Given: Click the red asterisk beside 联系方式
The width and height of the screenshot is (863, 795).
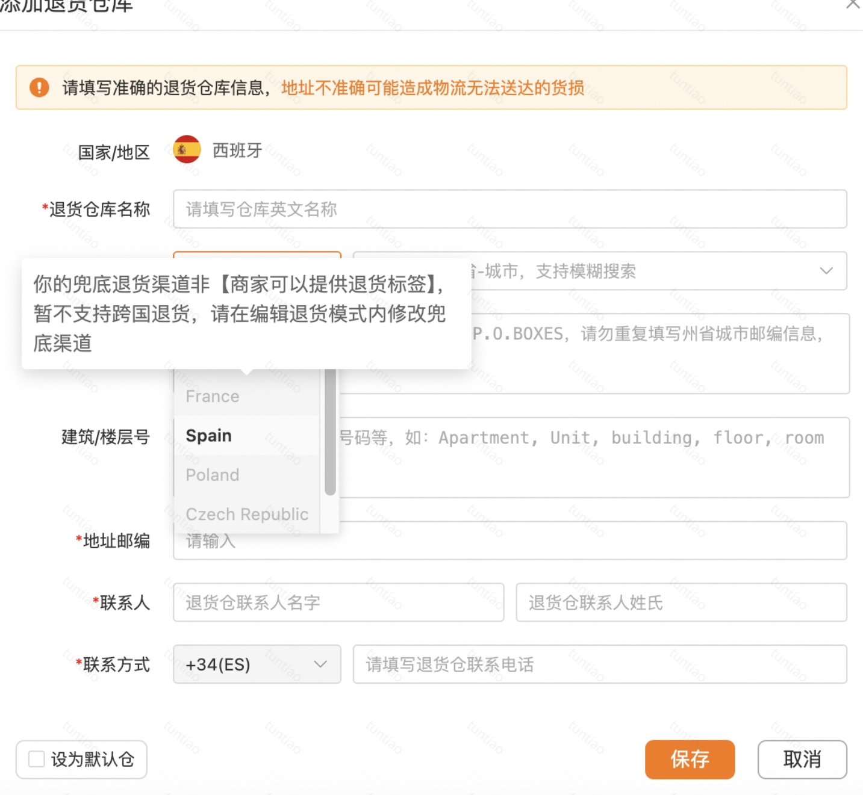Looking at the screenshot, I should coord(78,660).
